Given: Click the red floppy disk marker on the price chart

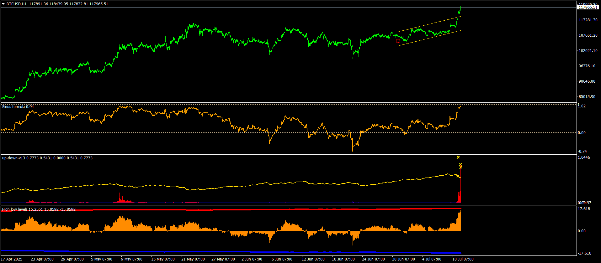Looking at the screenshot, I should tap(398, 41).
